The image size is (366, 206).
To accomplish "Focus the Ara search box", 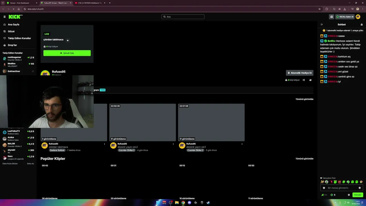I will click(x=183, y=17).
